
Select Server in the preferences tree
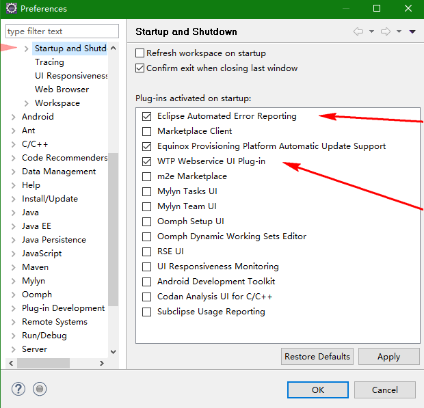click(x=34, y=349)
